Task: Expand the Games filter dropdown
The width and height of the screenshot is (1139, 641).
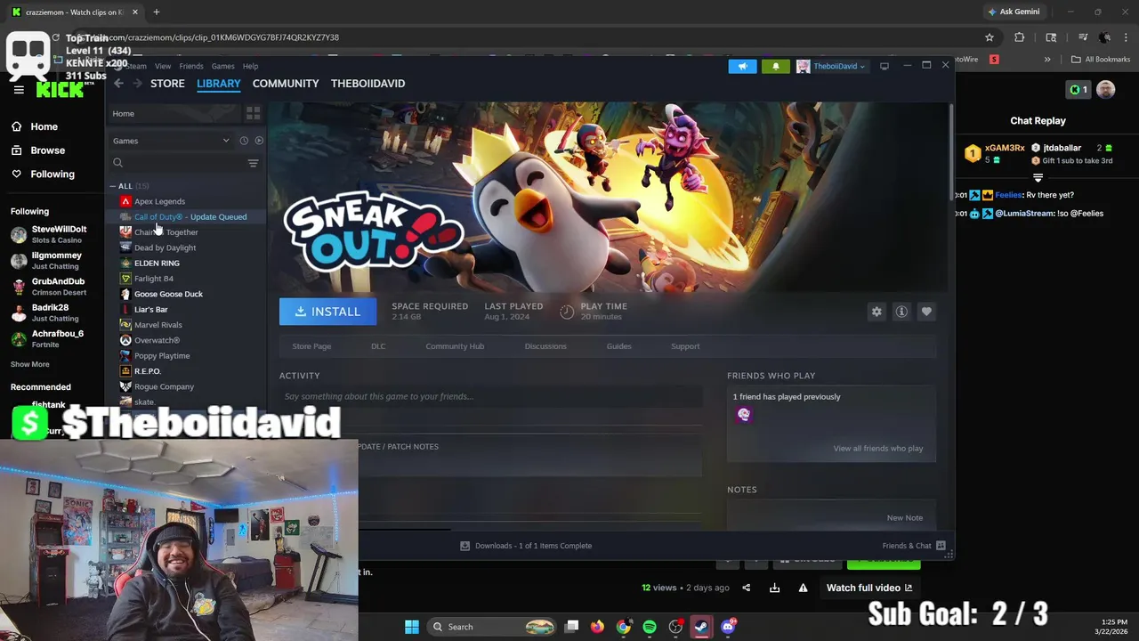Action: coord(171,141)
